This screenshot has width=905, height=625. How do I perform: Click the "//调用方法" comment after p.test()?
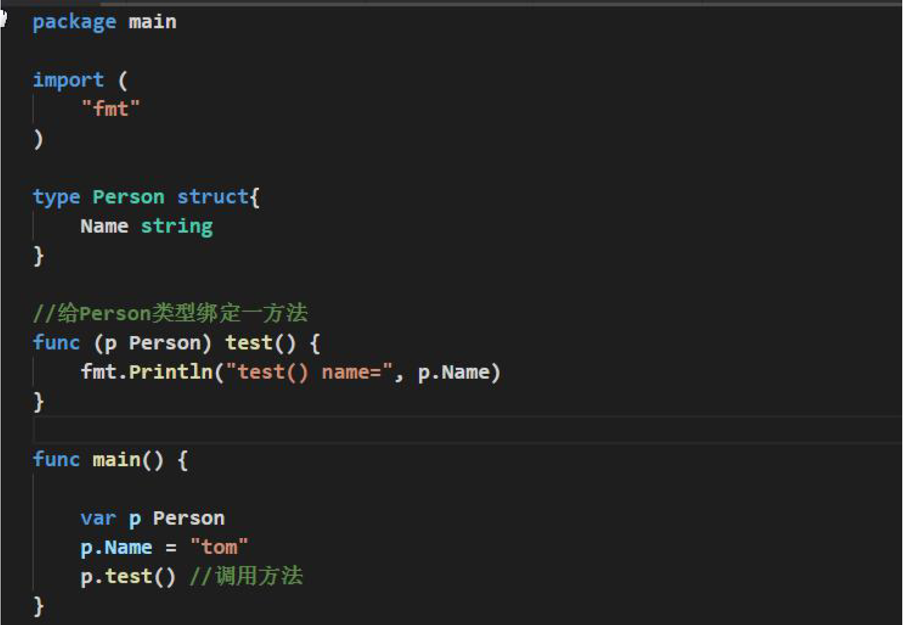(x=246, y=576)
